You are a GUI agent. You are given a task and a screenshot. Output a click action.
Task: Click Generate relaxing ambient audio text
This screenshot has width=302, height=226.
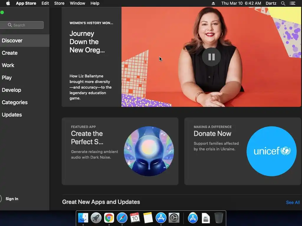click(x=94, y=154)
